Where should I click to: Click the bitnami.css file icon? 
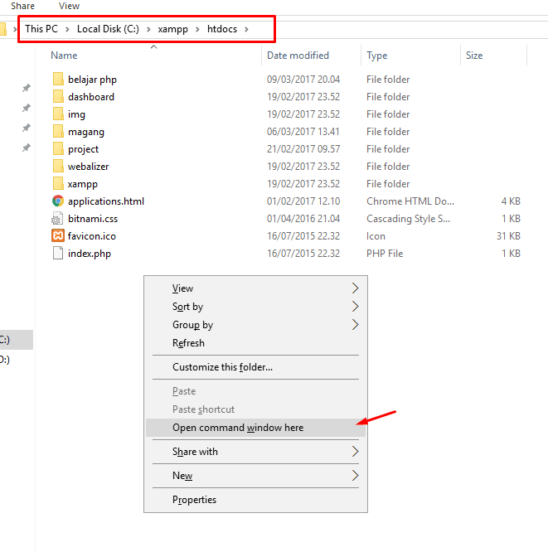tap(57, 219)
